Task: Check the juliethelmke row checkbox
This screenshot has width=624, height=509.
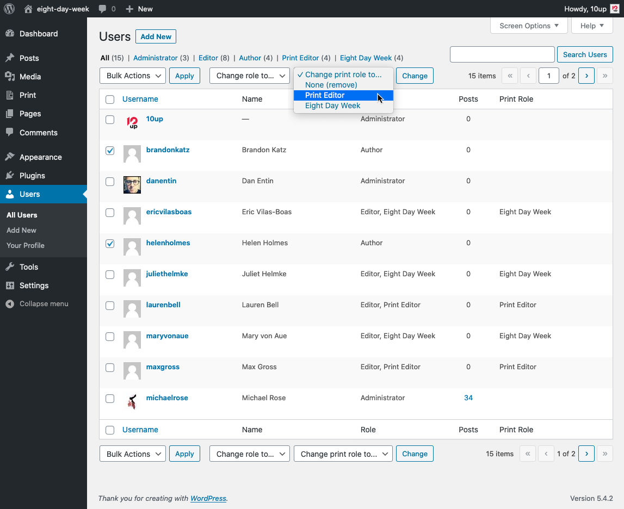Action: pos(110,275)
